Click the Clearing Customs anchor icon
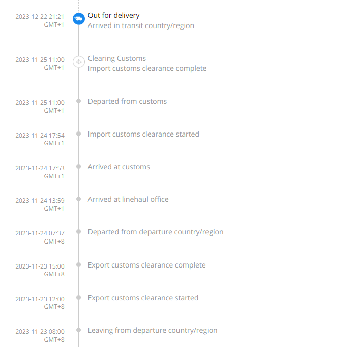355x347 pixels. [78, 62]
